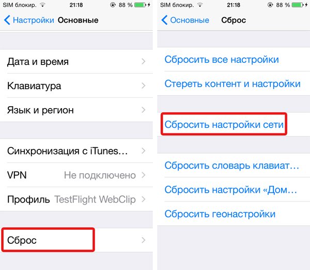Tap Wi-Fi icon in right status bar
The image size is (310, 270).
(x=200, y=5)
